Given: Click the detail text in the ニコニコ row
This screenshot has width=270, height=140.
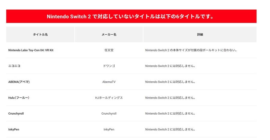Looking at the screenshot, I should coord(170,66).
